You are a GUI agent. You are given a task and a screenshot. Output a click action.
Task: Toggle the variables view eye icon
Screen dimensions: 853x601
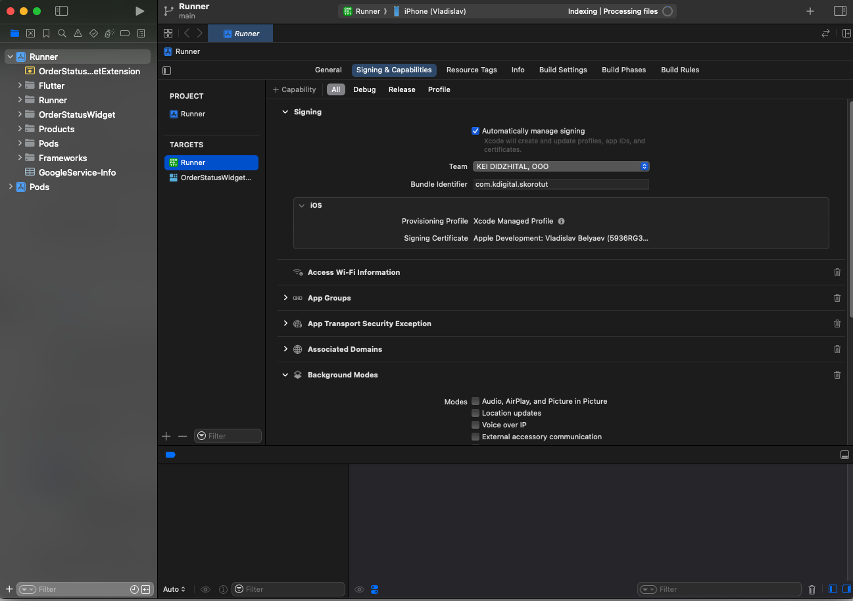click(x=205, y=589)
